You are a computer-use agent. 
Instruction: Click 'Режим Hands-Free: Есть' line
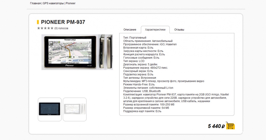[139, 84]
